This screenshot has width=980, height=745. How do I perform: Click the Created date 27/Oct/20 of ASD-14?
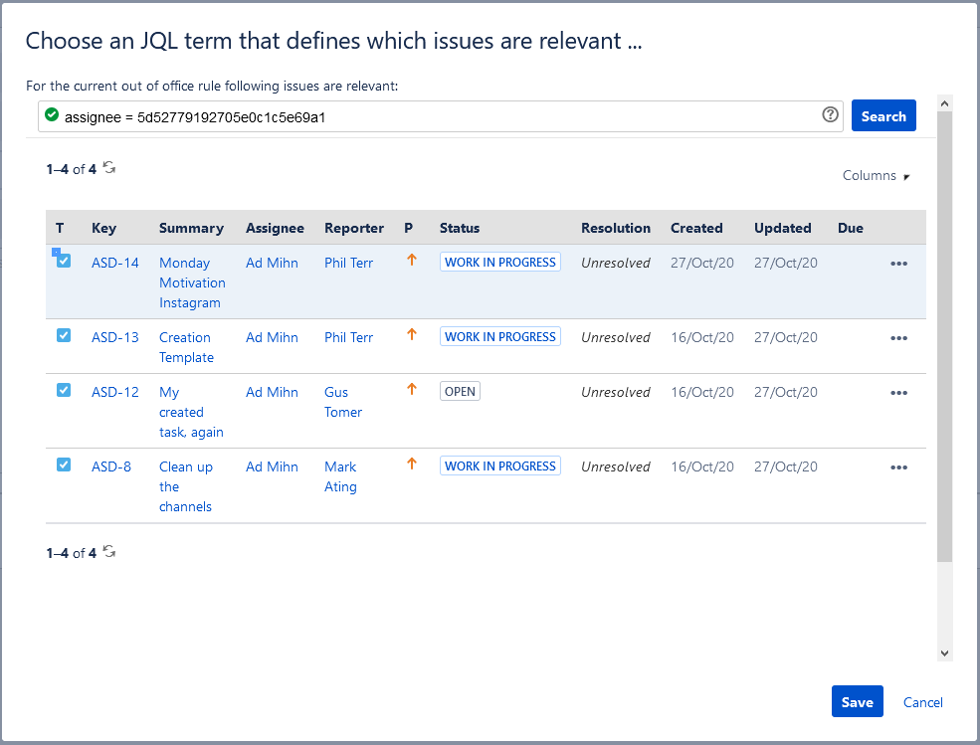pyautogui.click(x=701, y=264)
